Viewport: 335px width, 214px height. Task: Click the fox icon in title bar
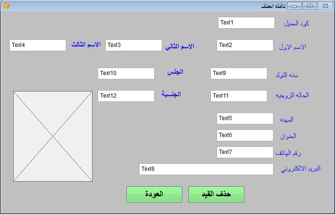pos(7,6)
